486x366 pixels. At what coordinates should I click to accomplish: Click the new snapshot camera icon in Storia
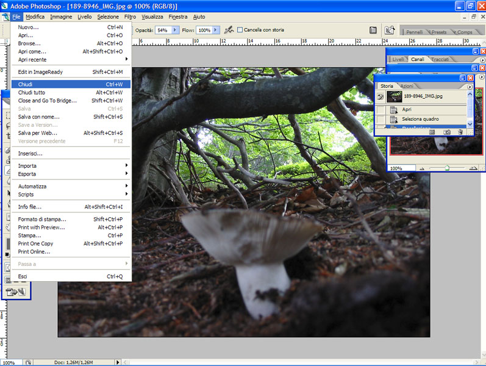click(447, 131)
